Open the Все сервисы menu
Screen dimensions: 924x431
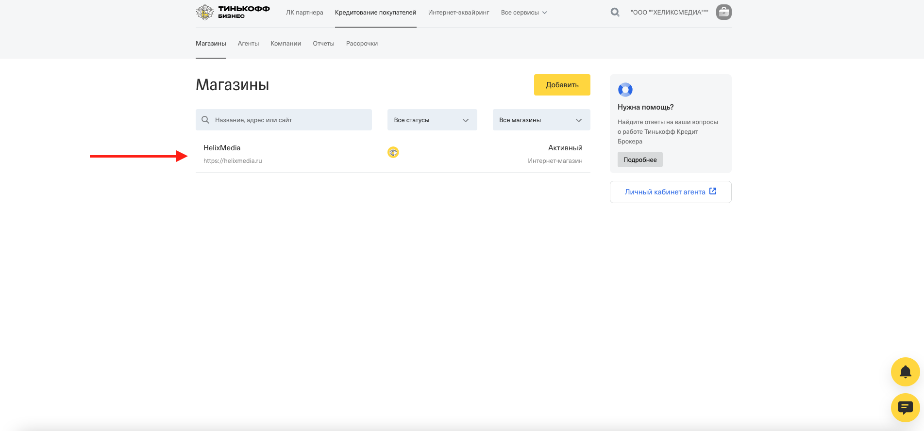coord(524,13)
